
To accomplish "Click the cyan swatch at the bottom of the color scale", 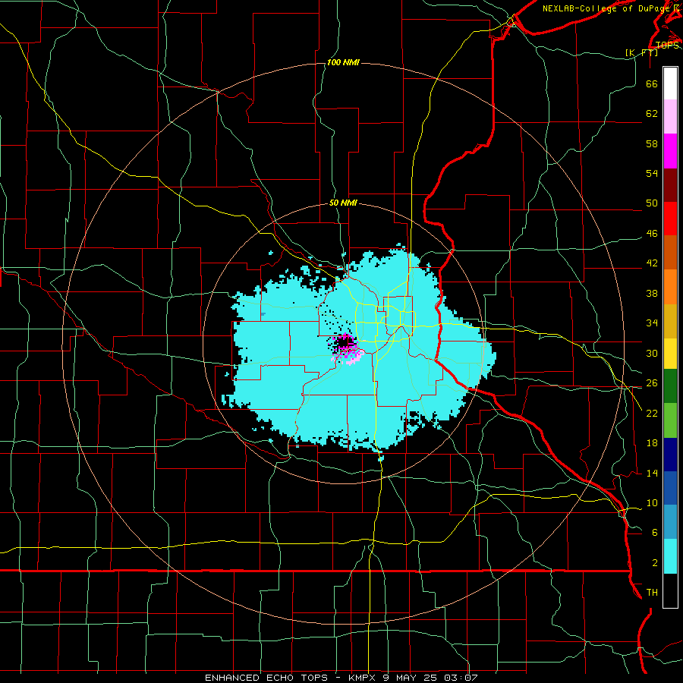I will (x=670, y=556).
